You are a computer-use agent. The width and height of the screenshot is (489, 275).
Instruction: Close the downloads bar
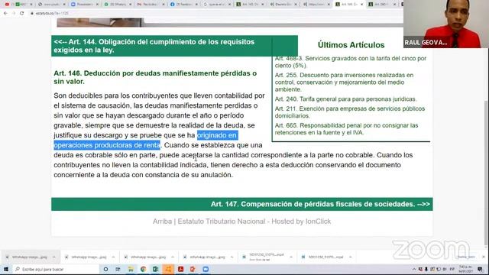pyautogui.click(x=484, y=257)
